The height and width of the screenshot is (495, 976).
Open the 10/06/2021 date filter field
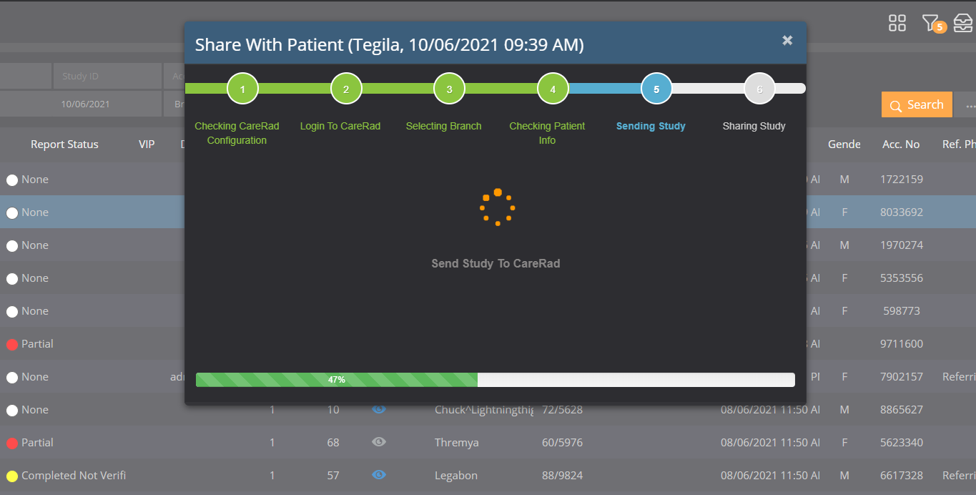(85, 104)
